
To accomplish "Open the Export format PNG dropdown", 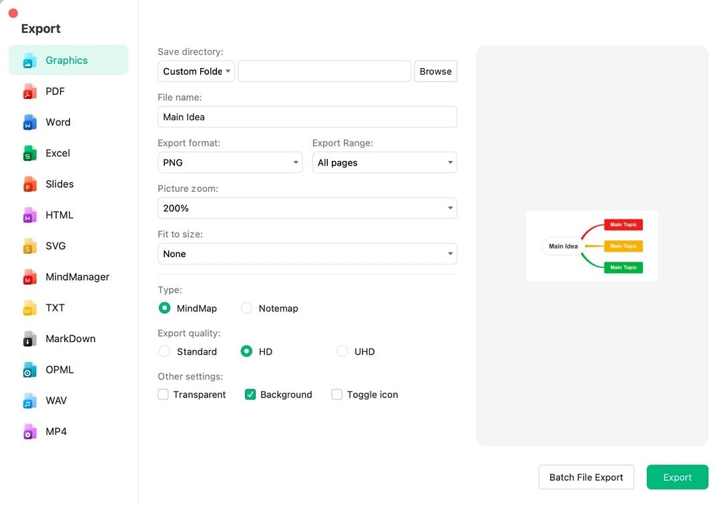I will [230, 162].
